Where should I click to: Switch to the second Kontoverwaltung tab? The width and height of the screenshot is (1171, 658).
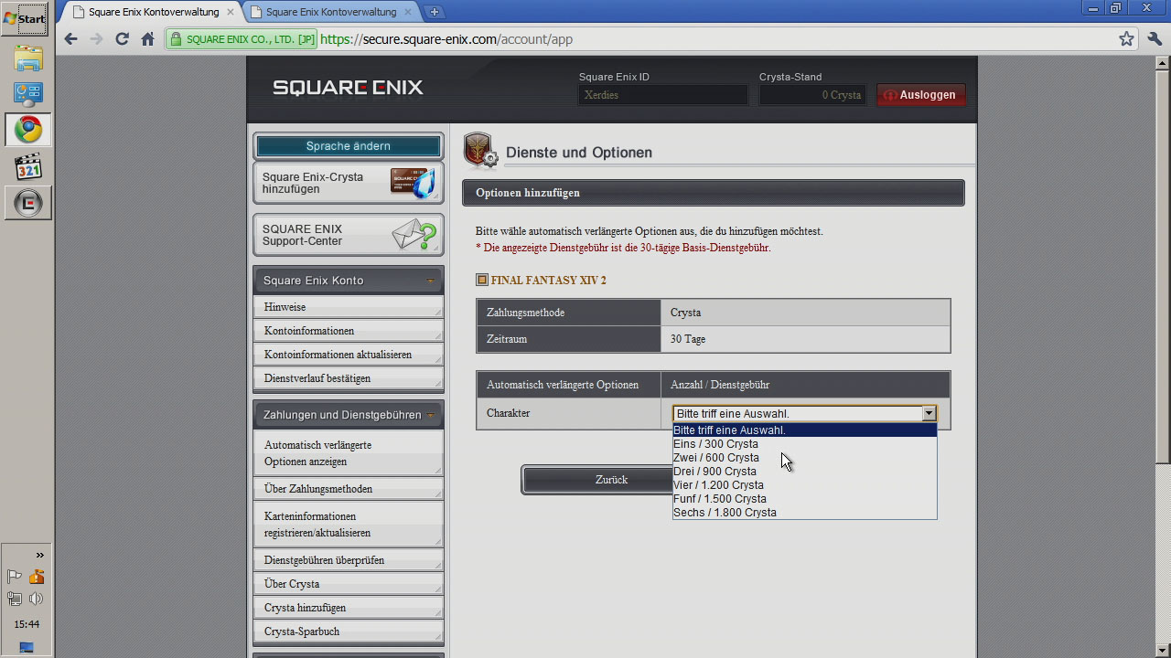click(x=331, y=12)
